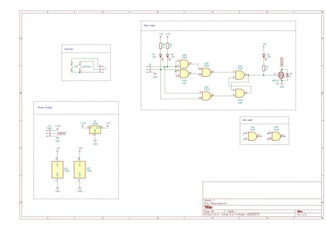Select the U3E 7400 power unit block
The image size is (326, 230).
coord(80,170)
